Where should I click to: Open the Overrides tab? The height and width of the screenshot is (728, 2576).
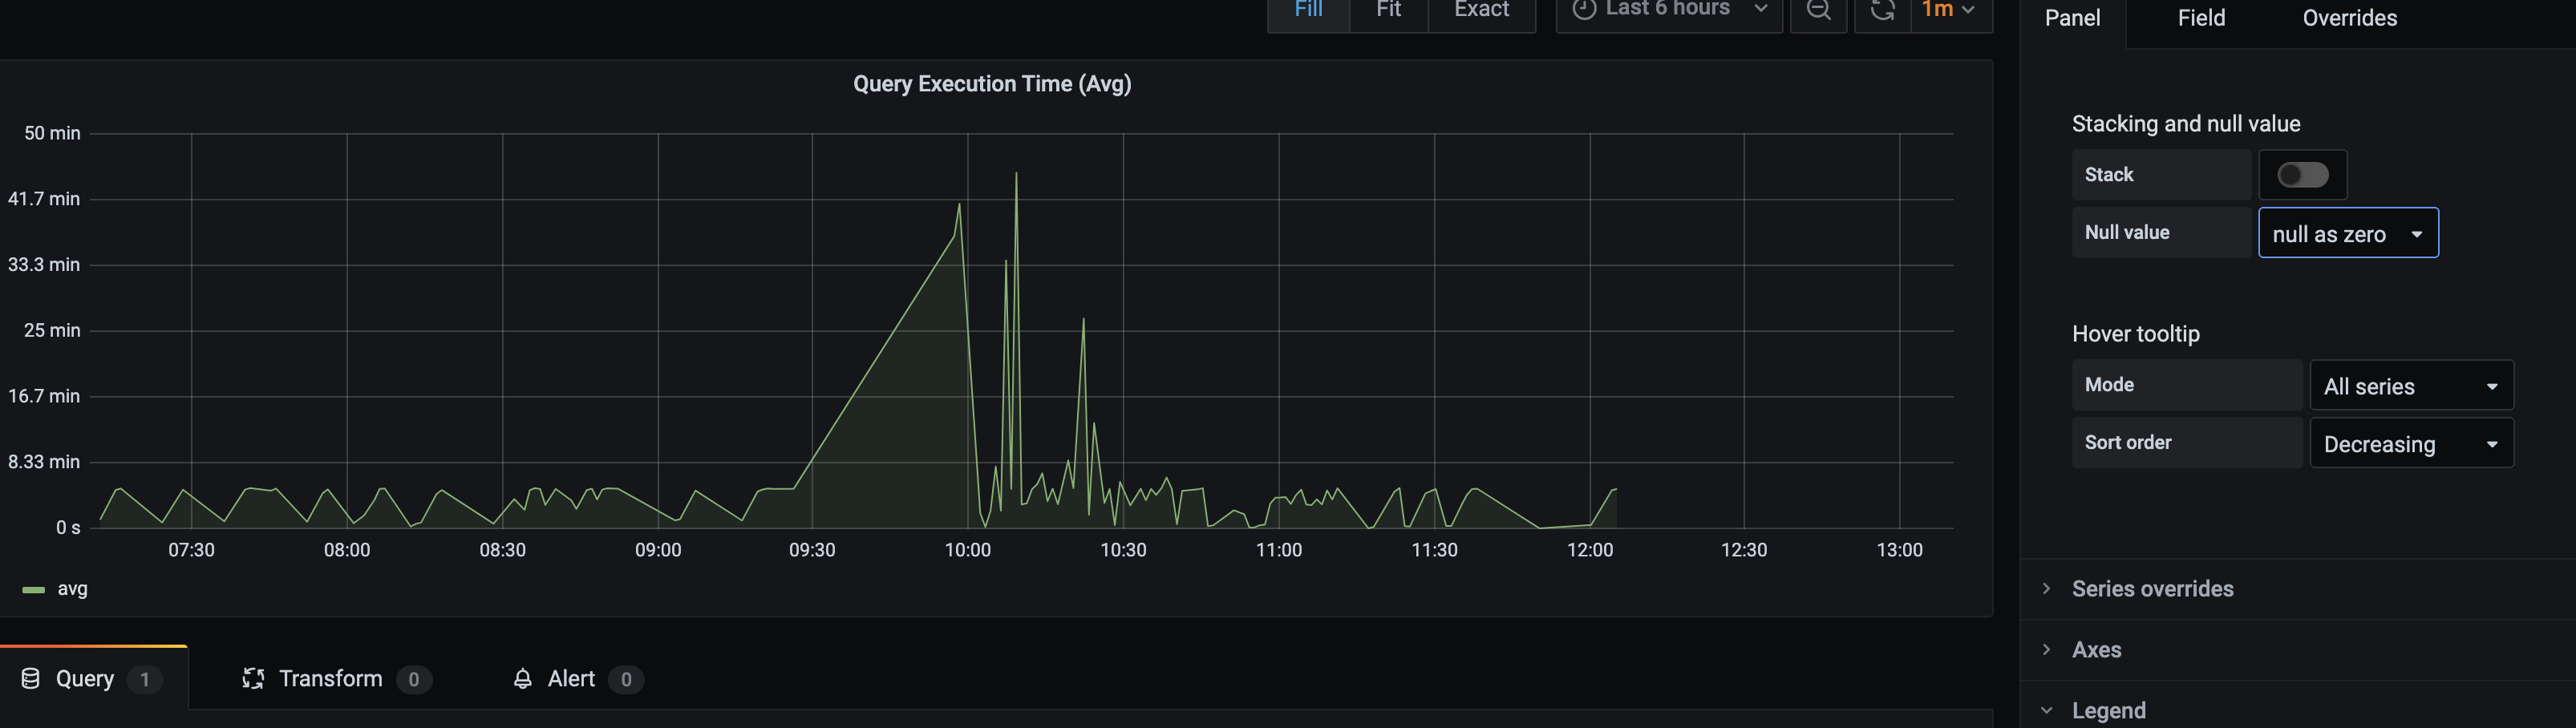tap(2348, 17)
